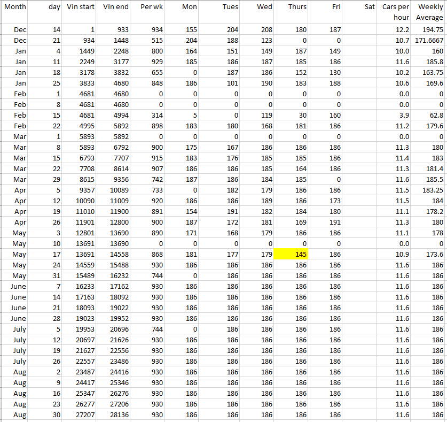Image resolution: width=447 pixels, height=422 pixels.
Task: Select the Cars per hour value 3.9
Action: [395, 116]
